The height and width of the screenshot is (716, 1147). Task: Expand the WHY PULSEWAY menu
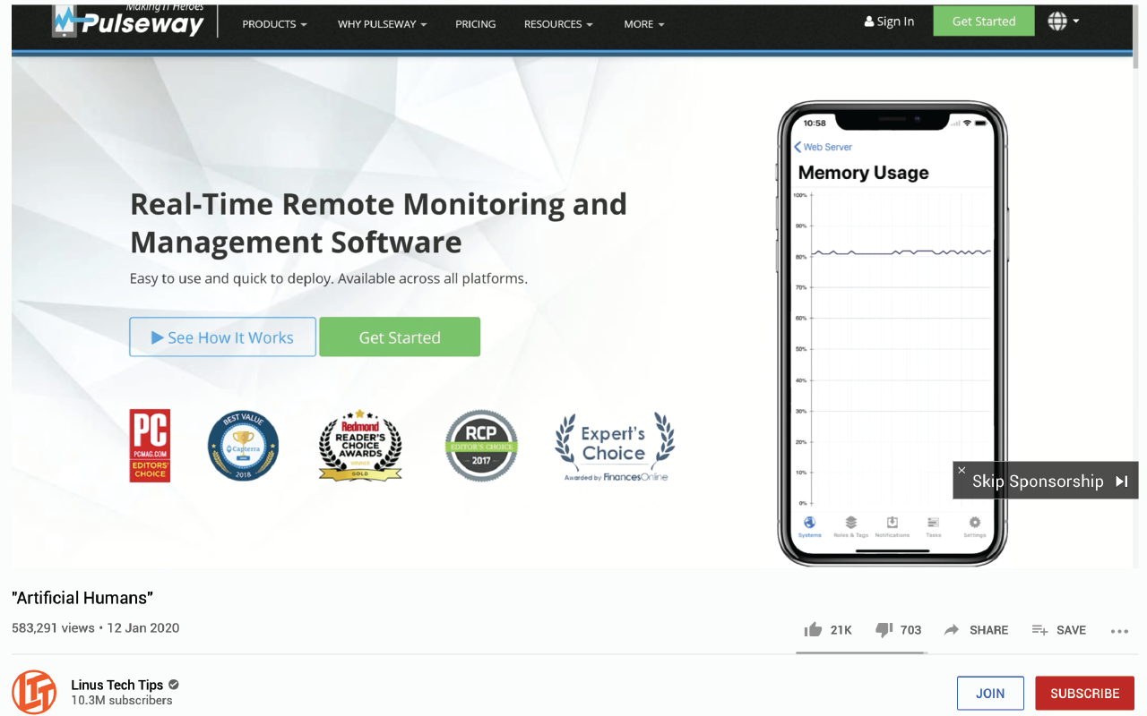pos(382,24)
